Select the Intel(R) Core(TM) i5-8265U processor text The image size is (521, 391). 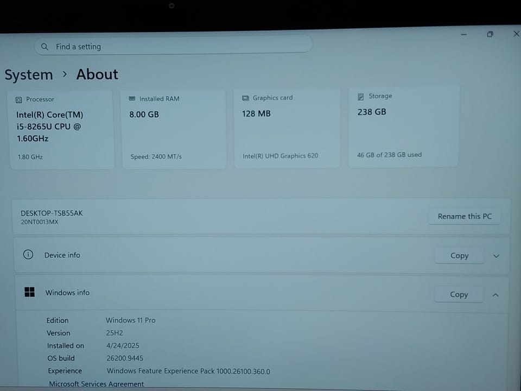click(x=50, y=127)
